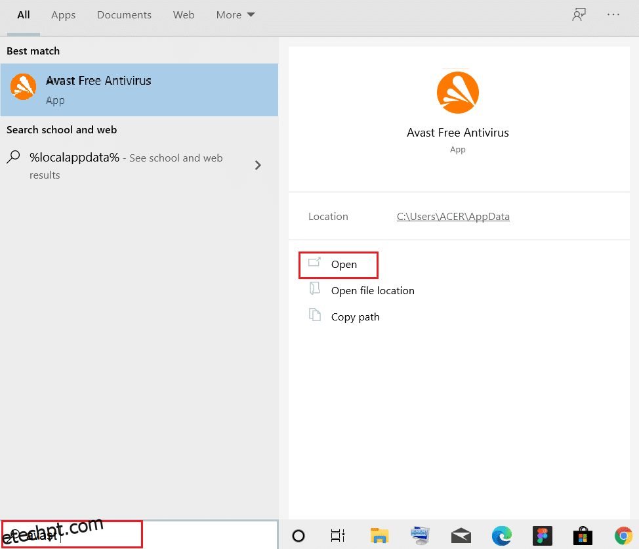
Task: Open Figma from taskbar
Action: (x=543, y=536)
